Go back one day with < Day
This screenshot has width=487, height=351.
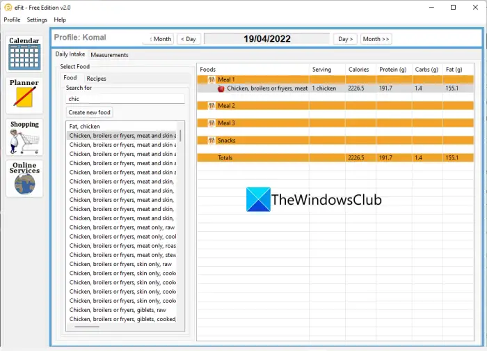[x=189, y=39]
